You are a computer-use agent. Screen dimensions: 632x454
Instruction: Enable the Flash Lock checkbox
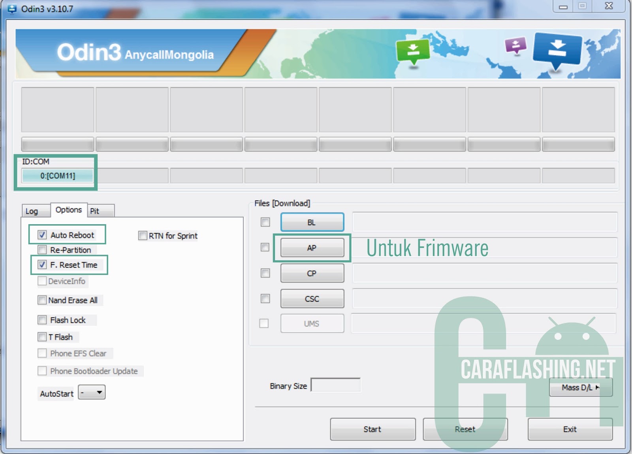[42, 320]
